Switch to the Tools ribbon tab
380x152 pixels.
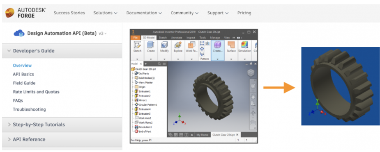coord(203,38)
